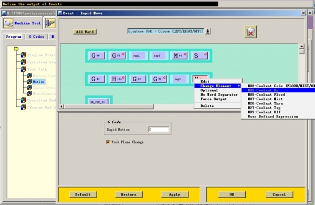Screen dimensions: 315x205
Task: Select M09-Coolant Off option
Action: [x=264, y=112]
